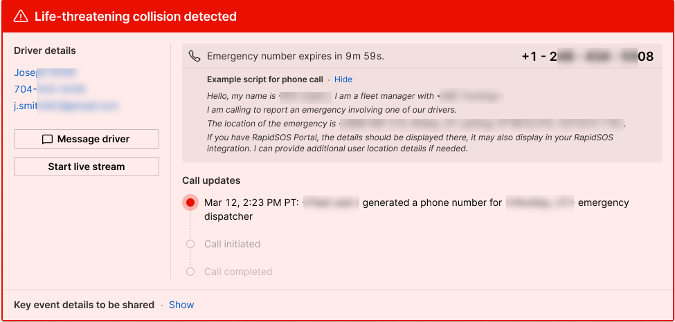Open the driver name link starting with Josep

point(45,73)
